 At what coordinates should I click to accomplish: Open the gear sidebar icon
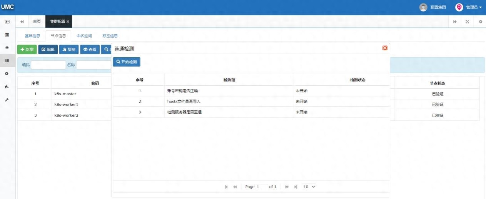[x=7, y=73]
